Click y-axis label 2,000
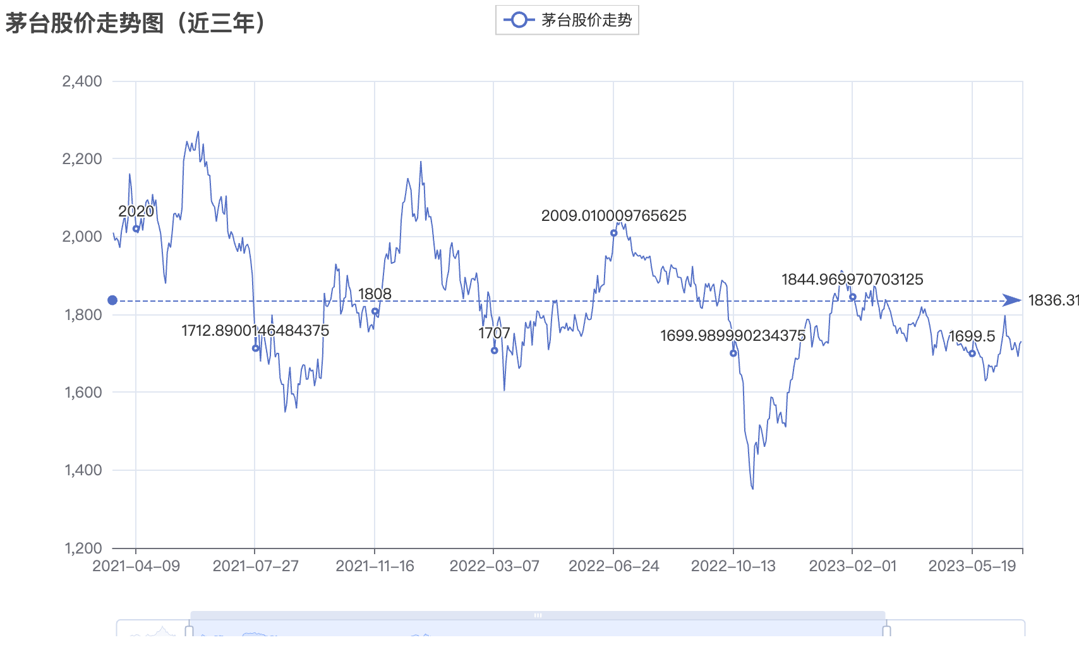The height and width of the screenshot is (664, 1079). click(82, 237)
